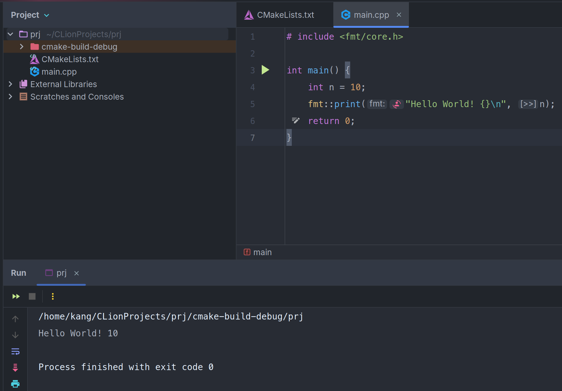The image size is (562, 391).
Task: Switch to the main.cpp editor tab
Action: point(371,15)
